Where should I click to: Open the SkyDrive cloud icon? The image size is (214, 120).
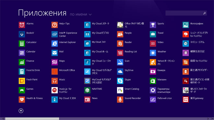pos(120,71)
